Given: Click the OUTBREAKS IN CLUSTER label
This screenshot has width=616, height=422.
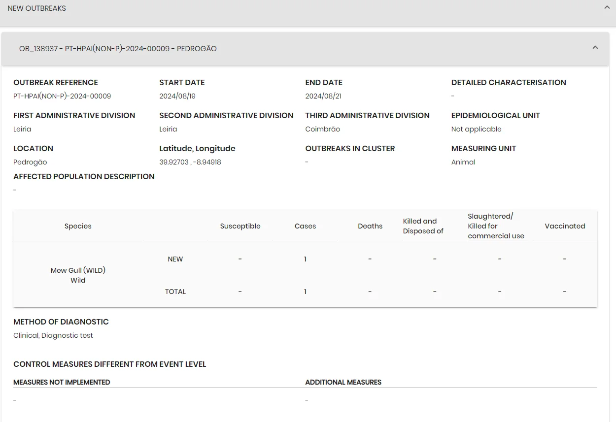Looking at the screenshot, I should 350,149.
